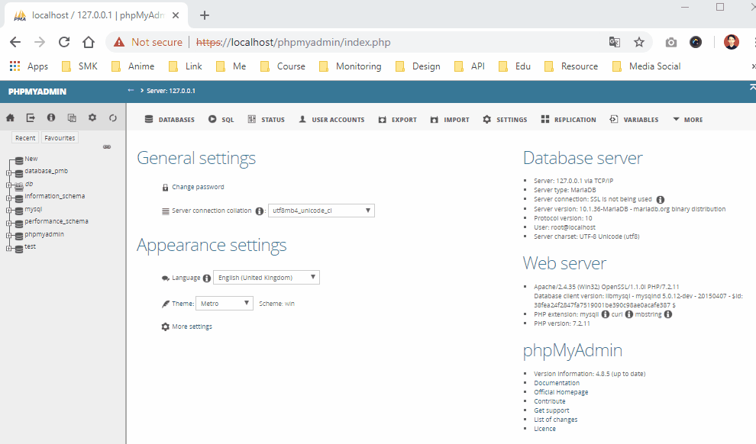Open the User Accounts tab

[331, 120]
